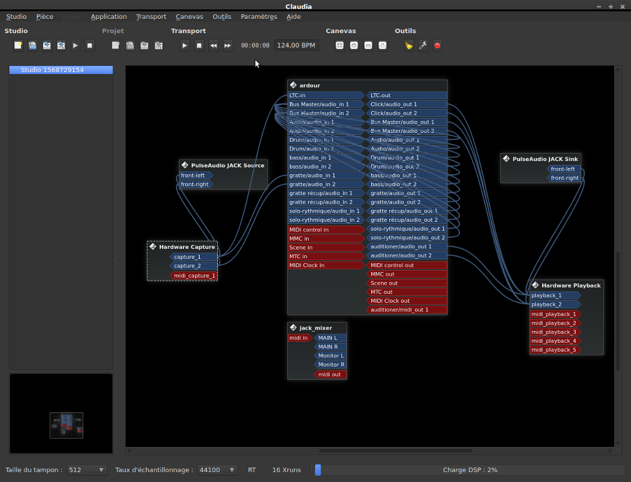Viewport: 631px width, 482px height.
Task: Open the Taille du tampon dropdown
Action: [x=87, y=469]
